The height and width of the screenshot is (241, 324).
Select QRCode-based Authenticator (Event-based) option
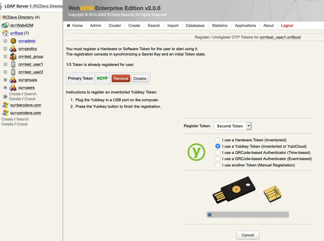[217, 159]
